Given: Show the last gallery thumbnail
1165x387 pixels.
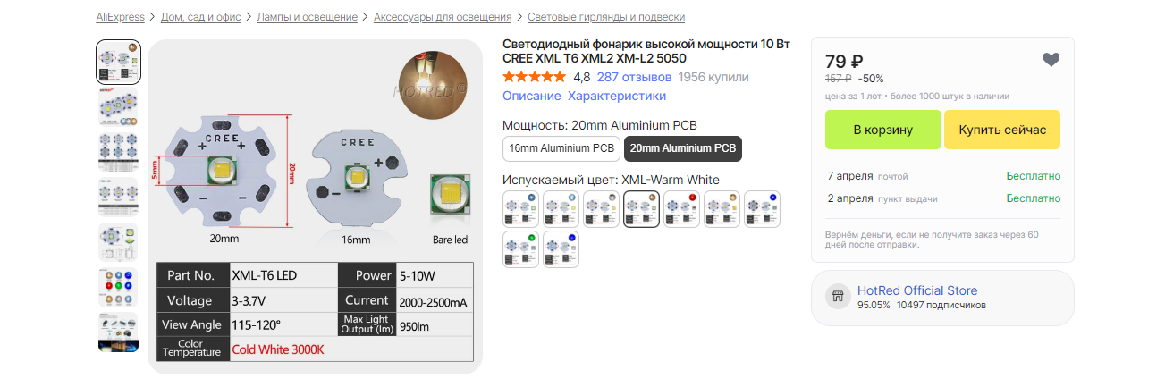Looking at the screenshot, I should pyautogui.click(x=118, y=332).
